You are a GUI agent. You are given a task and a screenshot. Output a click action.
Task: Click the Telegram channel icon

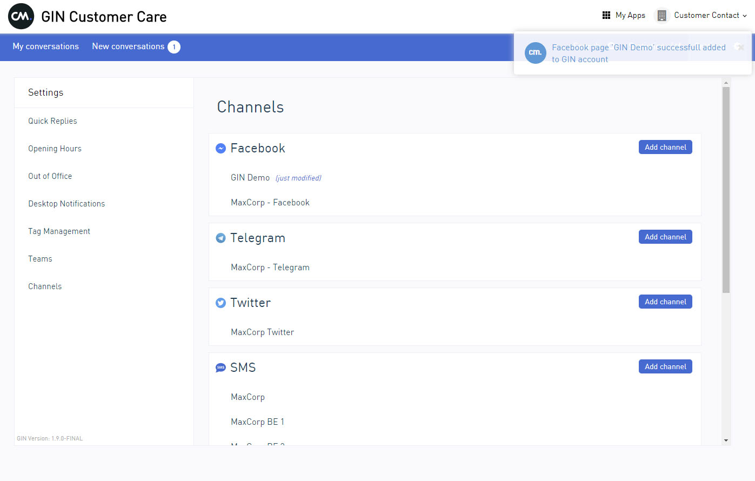coord(221,238)
